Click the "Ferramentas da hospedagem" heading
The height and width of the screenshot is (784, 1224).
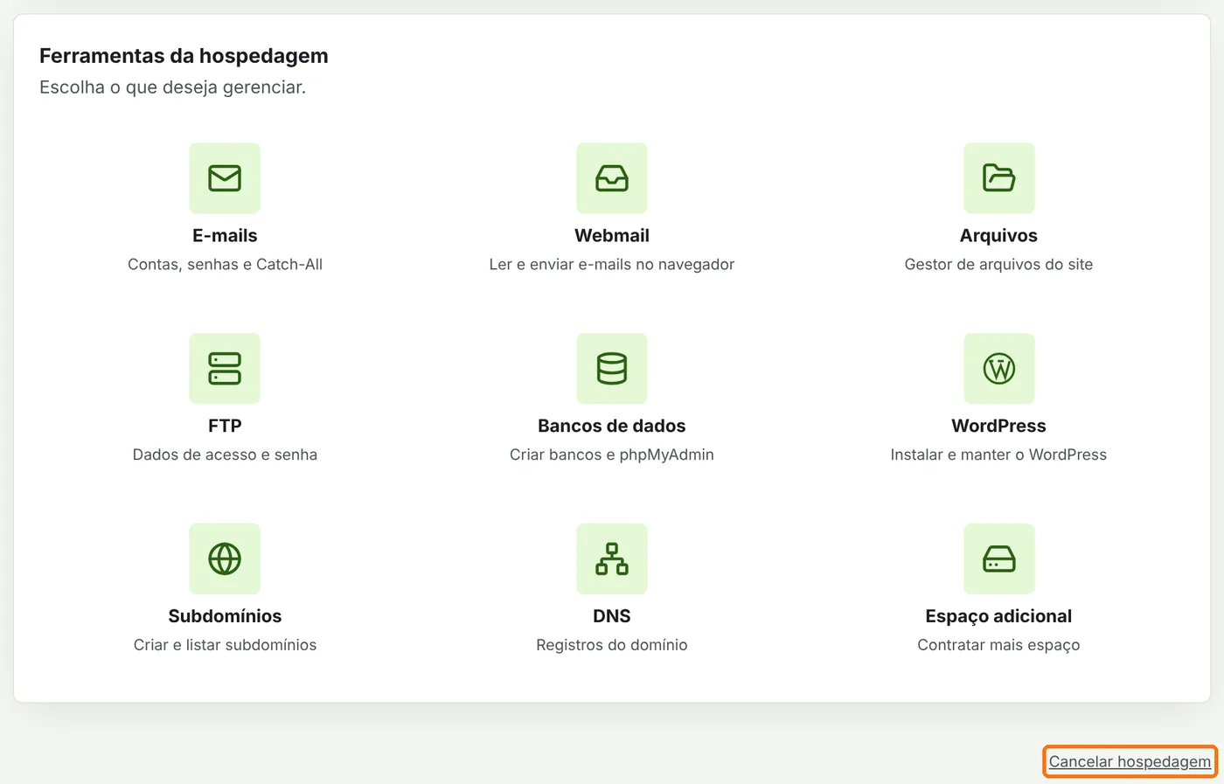[x=184, y=56]
